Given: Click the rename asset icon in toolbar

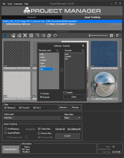Looking at the screenshot, I should 43,35.
